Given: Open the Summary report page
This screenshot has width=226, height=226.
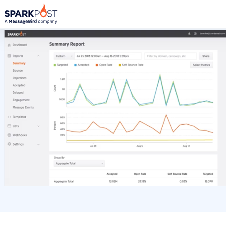Looking at the screenshot, I should click(19, 63).
